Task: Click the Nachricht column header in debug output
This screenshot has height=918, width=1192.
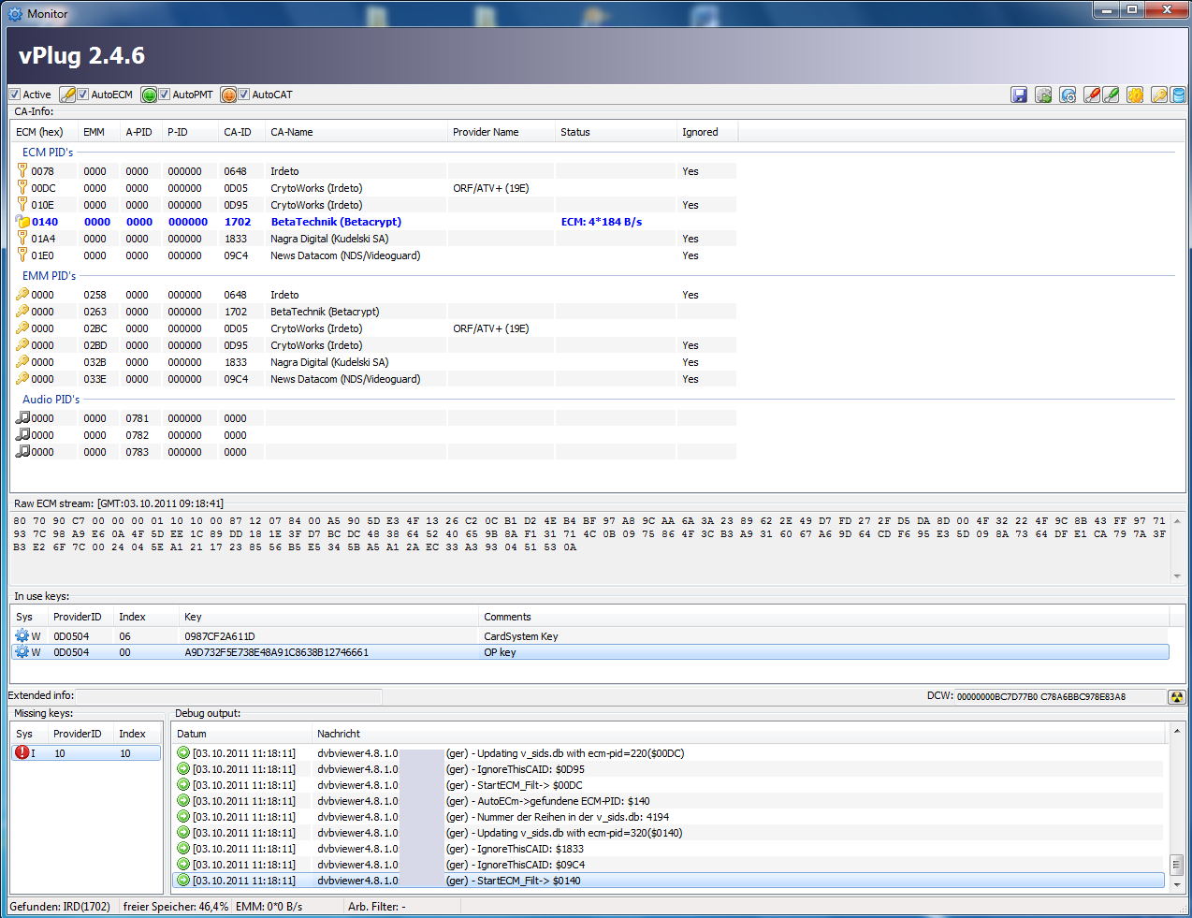Action: point(339,734)
